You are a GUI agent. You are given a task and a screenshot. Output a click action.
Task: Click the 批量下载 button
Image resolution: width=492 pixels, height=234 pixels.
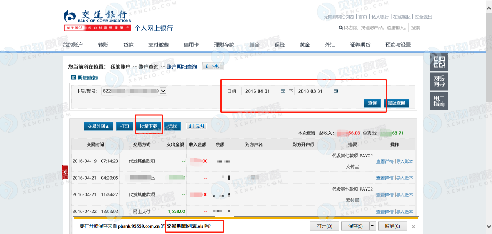[x=148, y=126]
